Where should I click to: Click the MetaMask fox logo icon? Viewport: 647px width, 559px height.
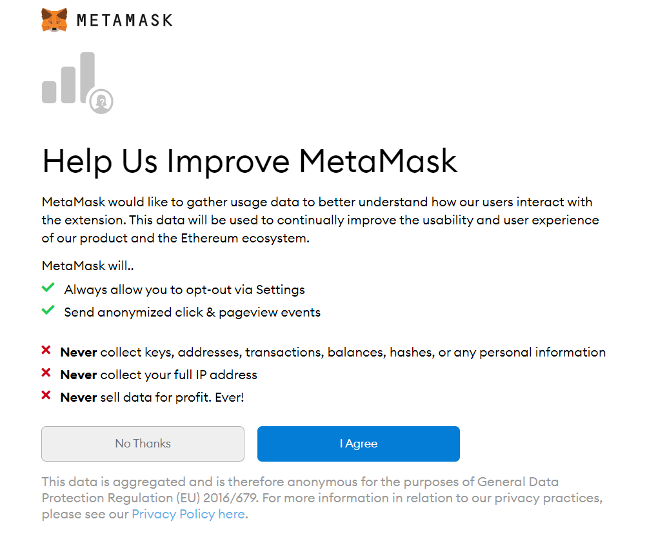pos(54,20)
